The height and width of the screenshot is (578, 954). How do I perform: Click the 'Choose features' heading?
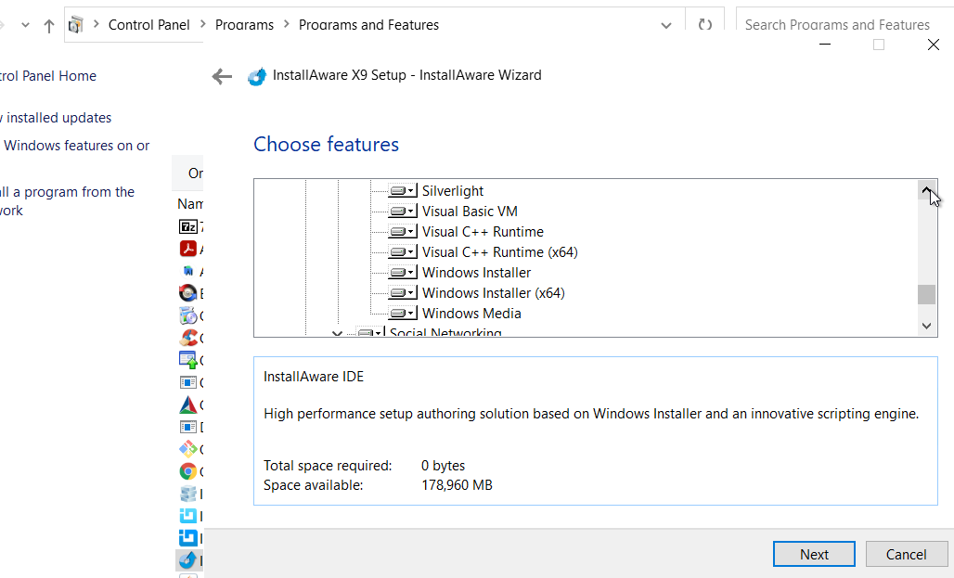click(326, 144)
